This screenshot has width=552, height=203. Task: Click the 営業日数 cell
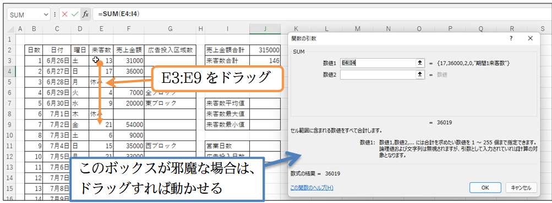pos(227,145)
